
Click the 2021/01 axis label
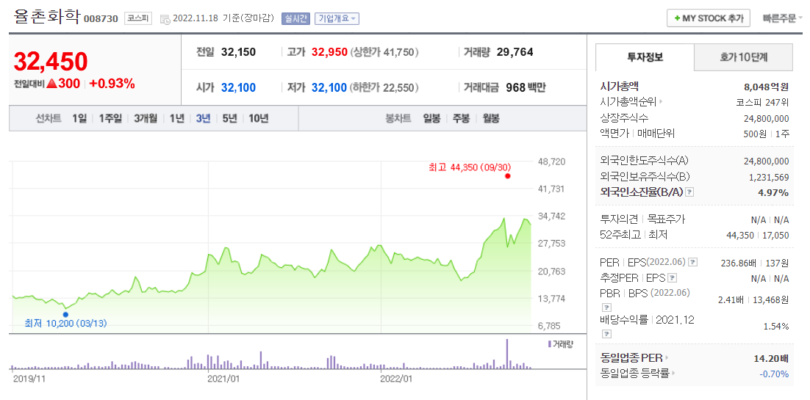(x=223, y=379)
